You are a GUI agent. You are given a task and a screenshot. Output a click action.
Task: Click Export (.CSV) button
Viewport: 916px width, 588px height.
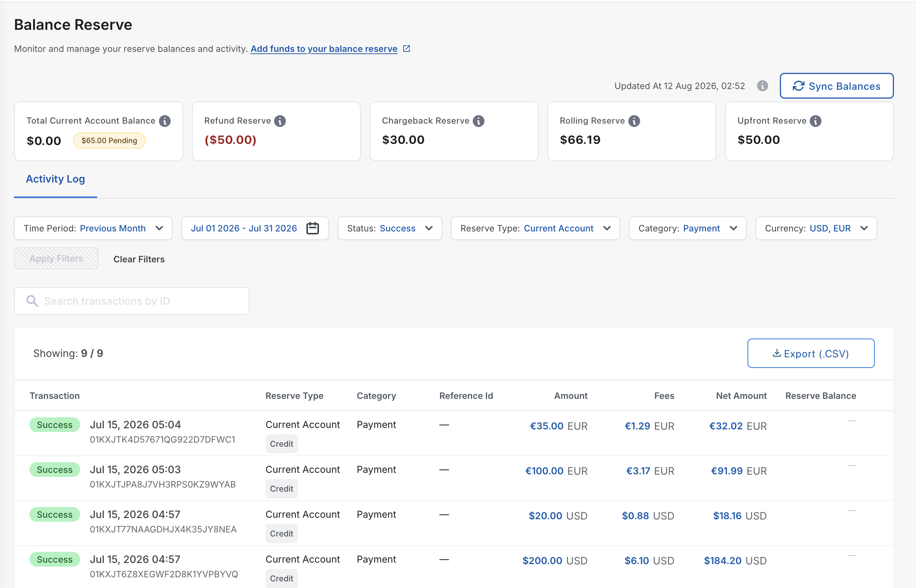click(811, 353)
